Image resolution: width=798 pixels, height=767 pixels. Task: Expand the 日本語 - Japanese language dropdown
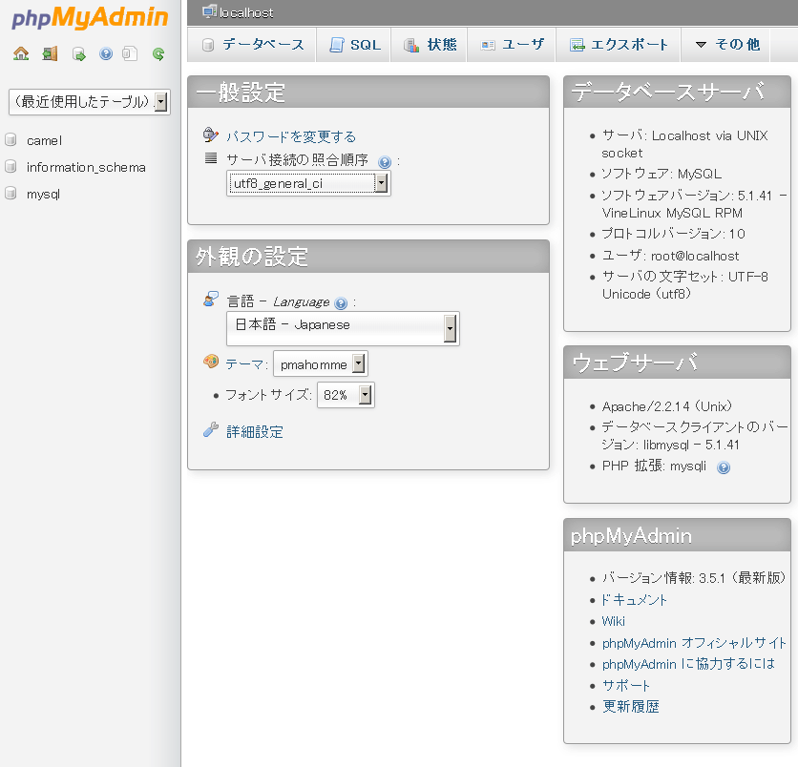point(343,327)
